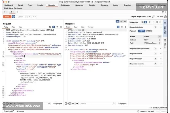170x113 pixels.
Task: Click the Inspector expand-all sections icon
Action: point(150,22)
